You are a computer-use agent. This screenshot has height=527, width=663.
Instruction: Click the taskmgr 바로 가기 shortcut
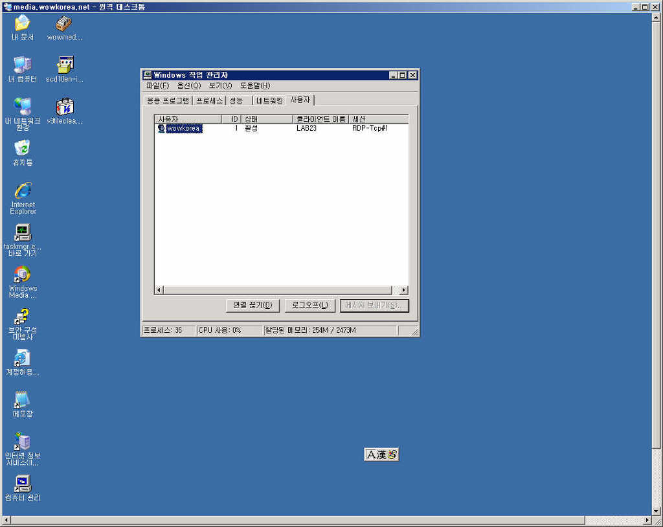pyautogui.click(x=23, y=232)
